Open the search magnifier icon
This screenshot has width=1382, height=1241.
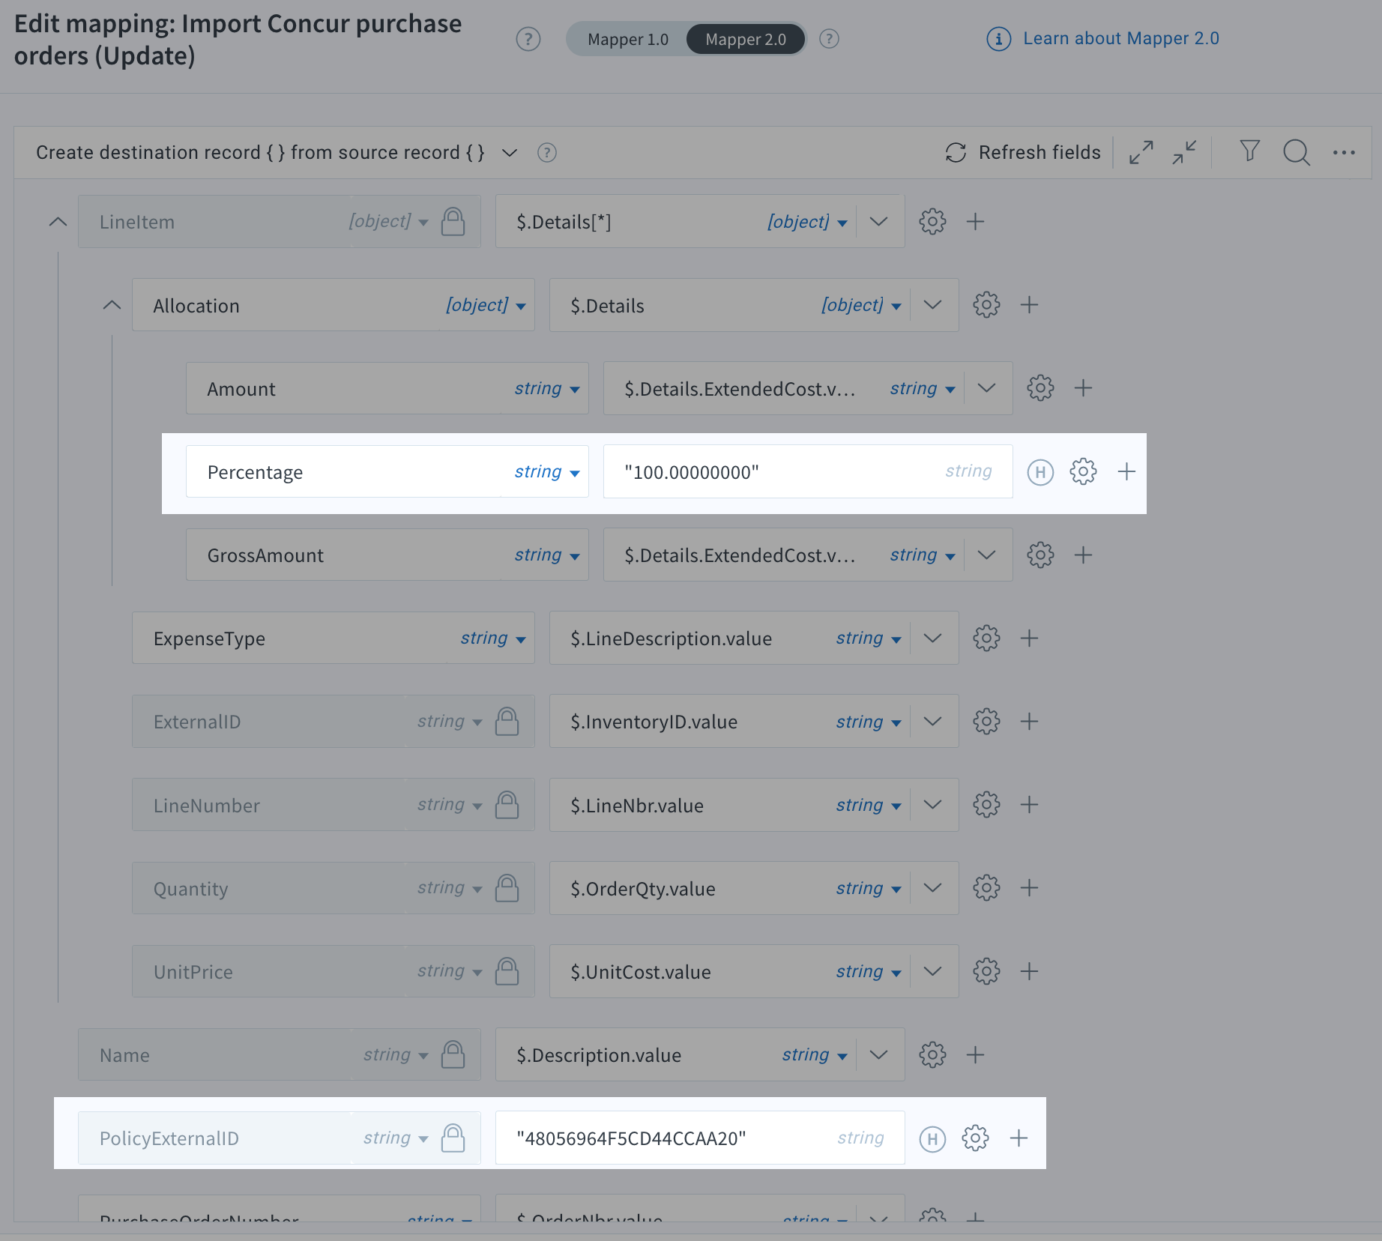click(1296, 152)
